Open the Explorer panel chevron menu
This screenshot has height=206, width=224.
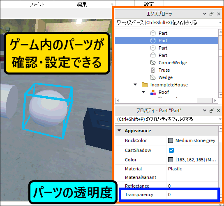(x=205, y=14)
